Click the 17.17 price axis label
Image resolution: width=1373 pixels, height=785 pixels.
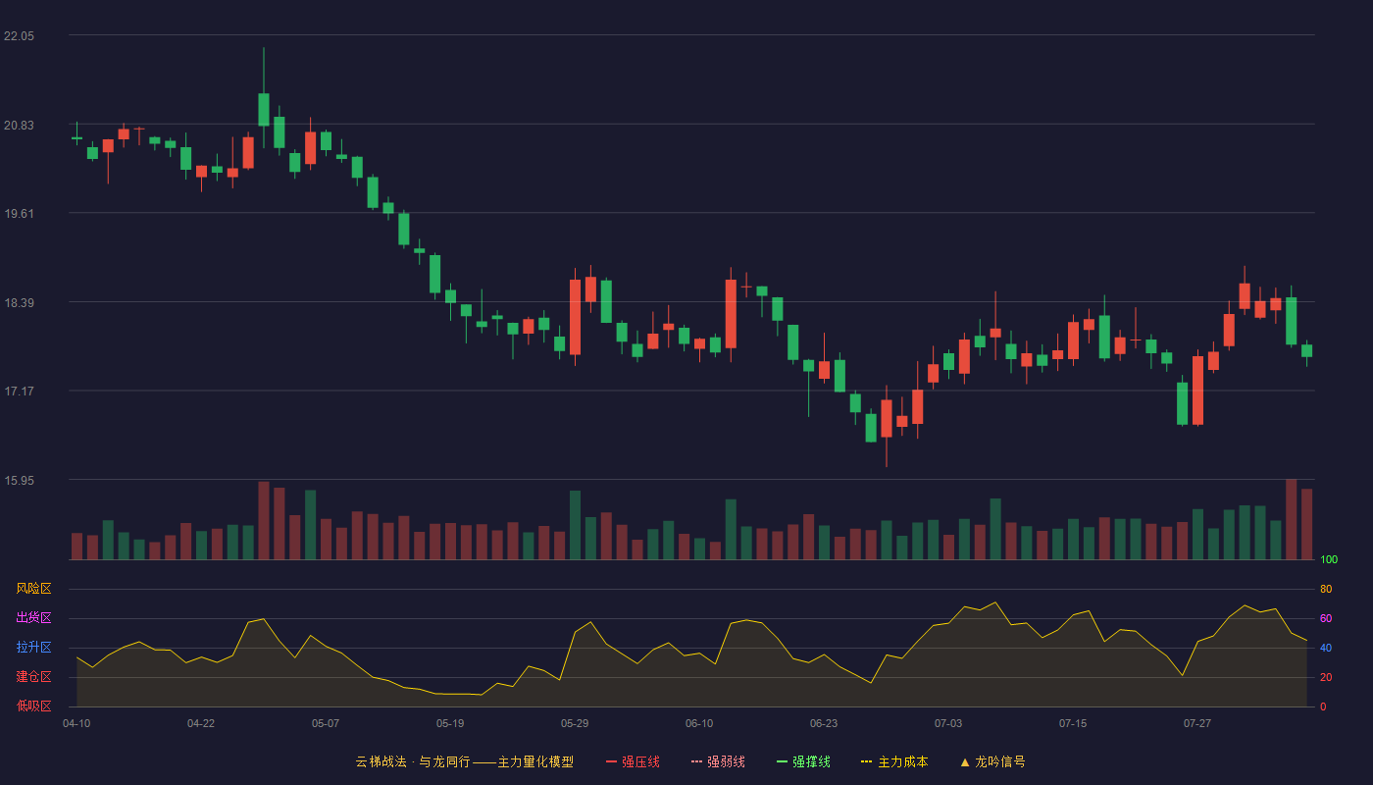[x=20, y=392]
